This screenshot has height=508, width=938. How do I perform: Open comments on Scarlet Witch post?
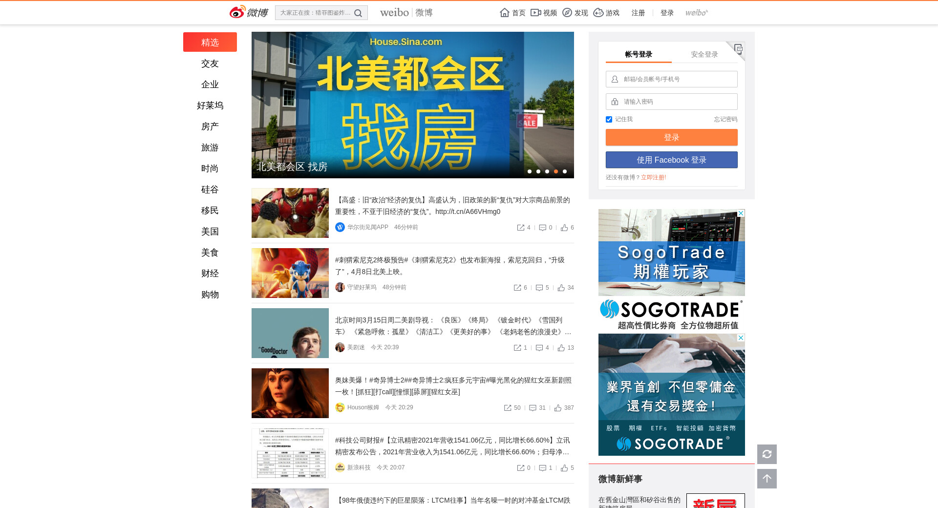pyautogui.click(x=533, y=408)
